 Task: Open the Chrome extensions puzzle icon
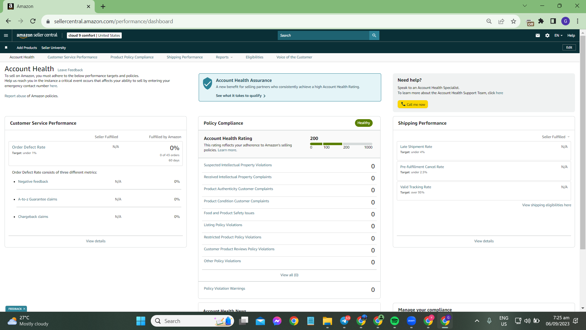click(541, 21)
